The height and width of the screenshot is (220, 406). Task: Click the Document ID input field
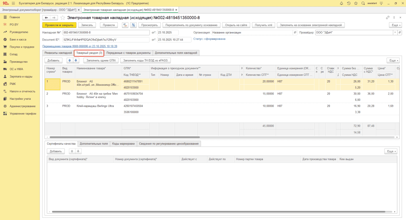(106, 40)
